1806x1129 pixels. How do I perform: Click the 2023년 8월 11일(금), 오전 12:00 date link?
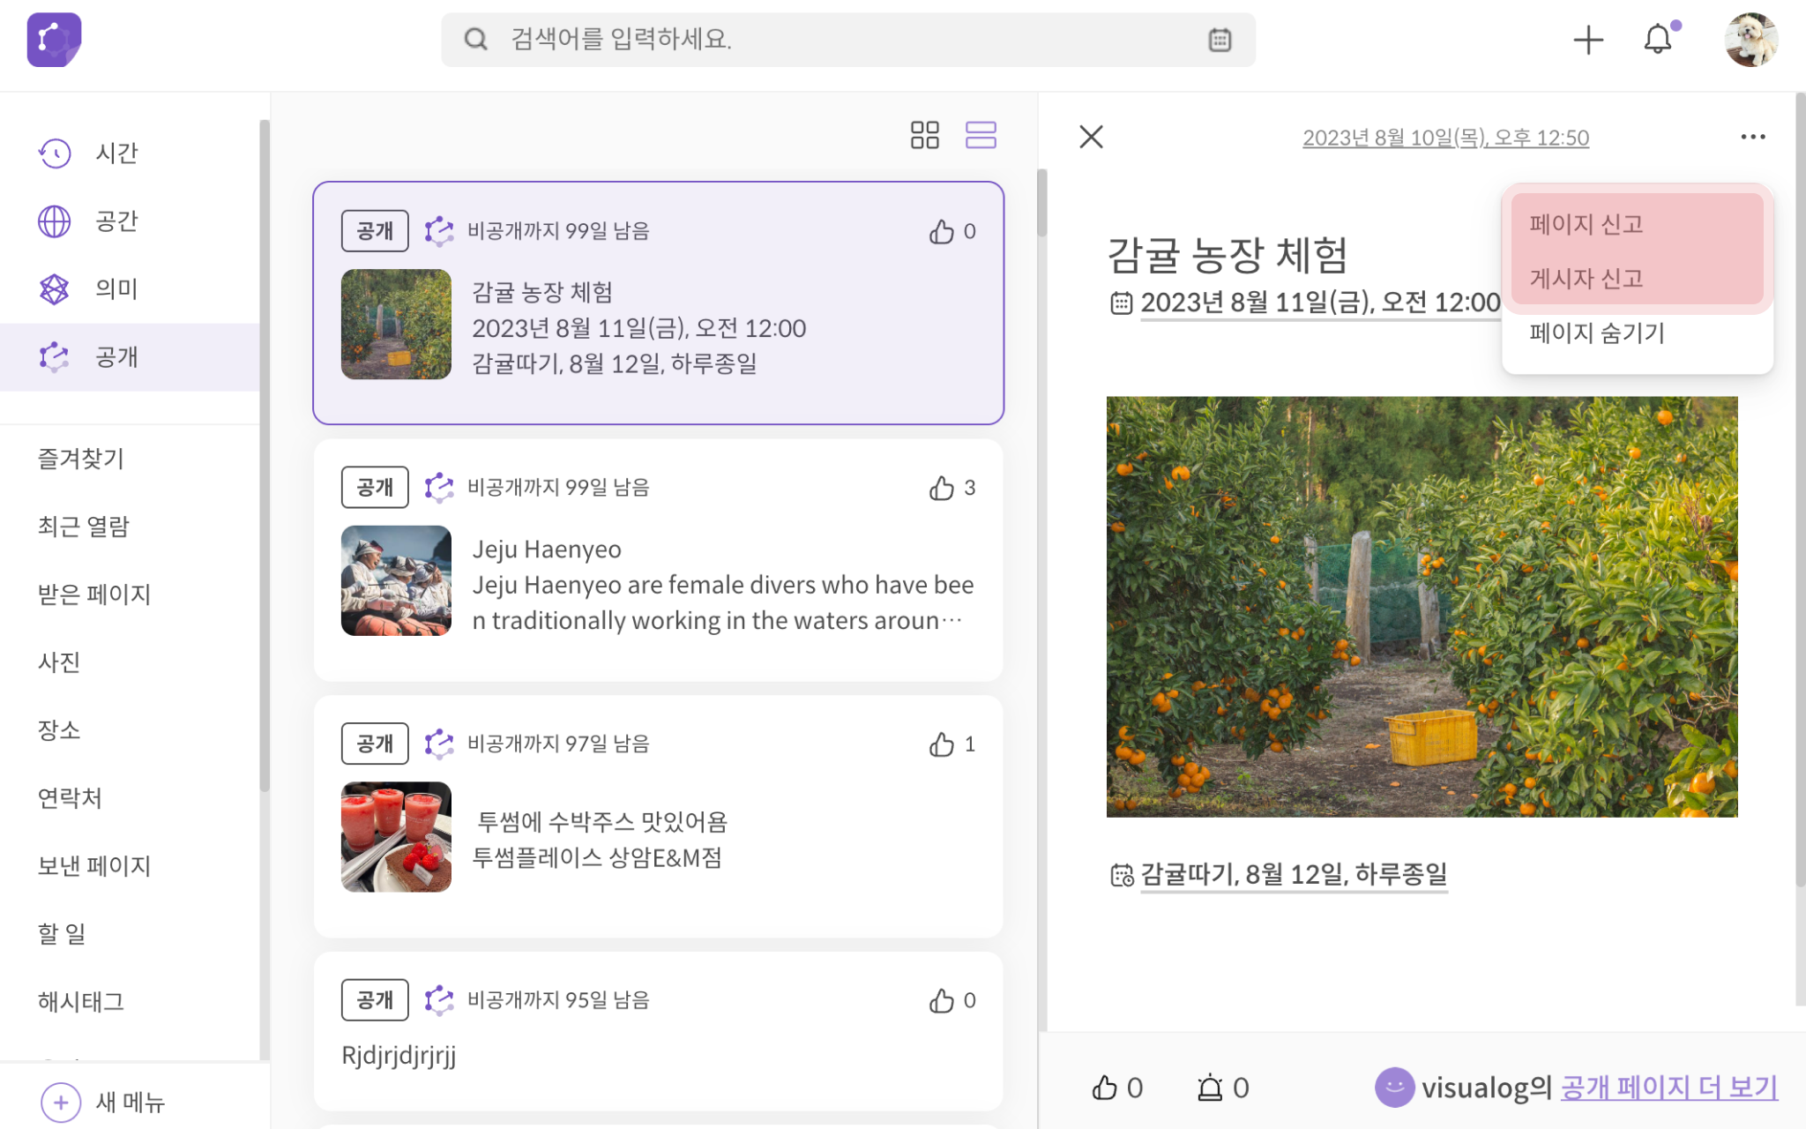pyautogui.click(x=1320, y=303)
